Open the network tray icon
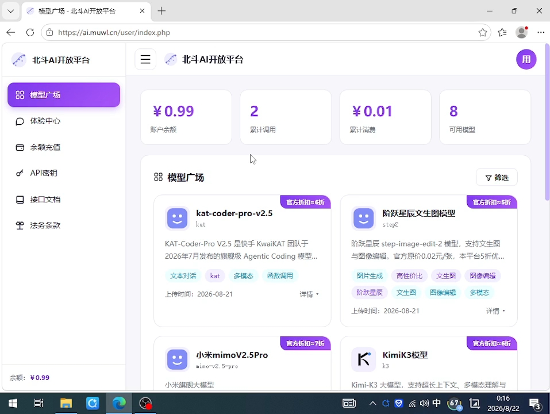 tap(412, 404)
